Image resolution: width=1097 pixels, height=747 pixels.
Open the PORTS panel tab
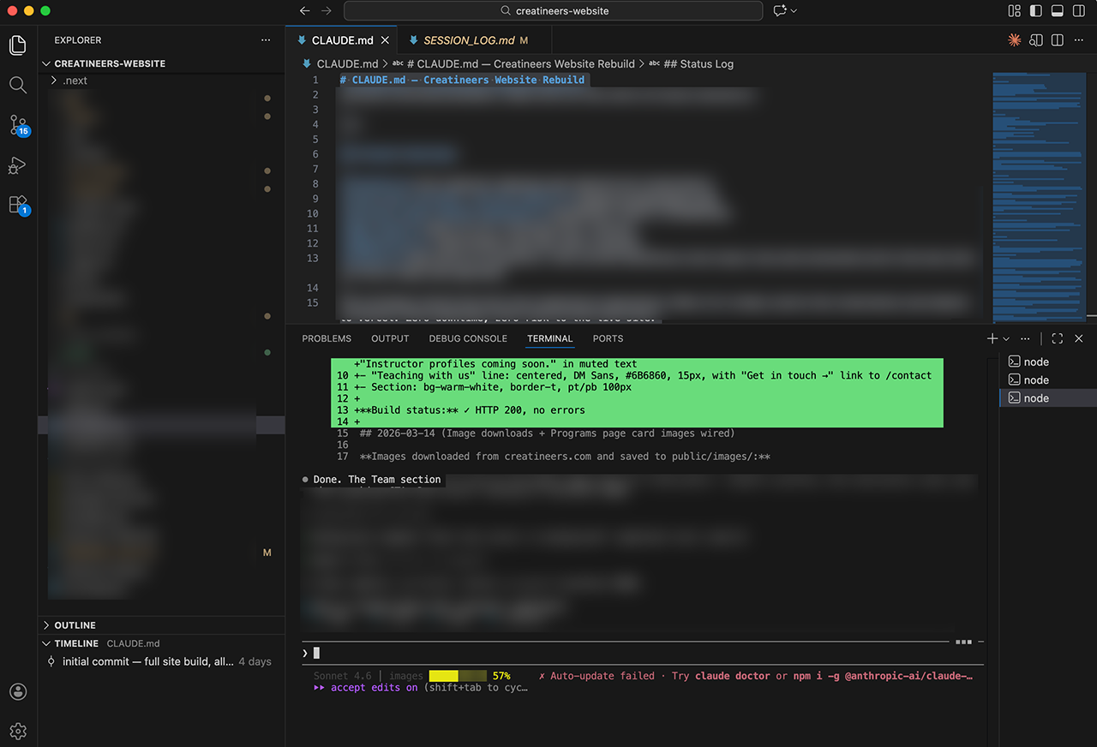click(x=608, y=338)
